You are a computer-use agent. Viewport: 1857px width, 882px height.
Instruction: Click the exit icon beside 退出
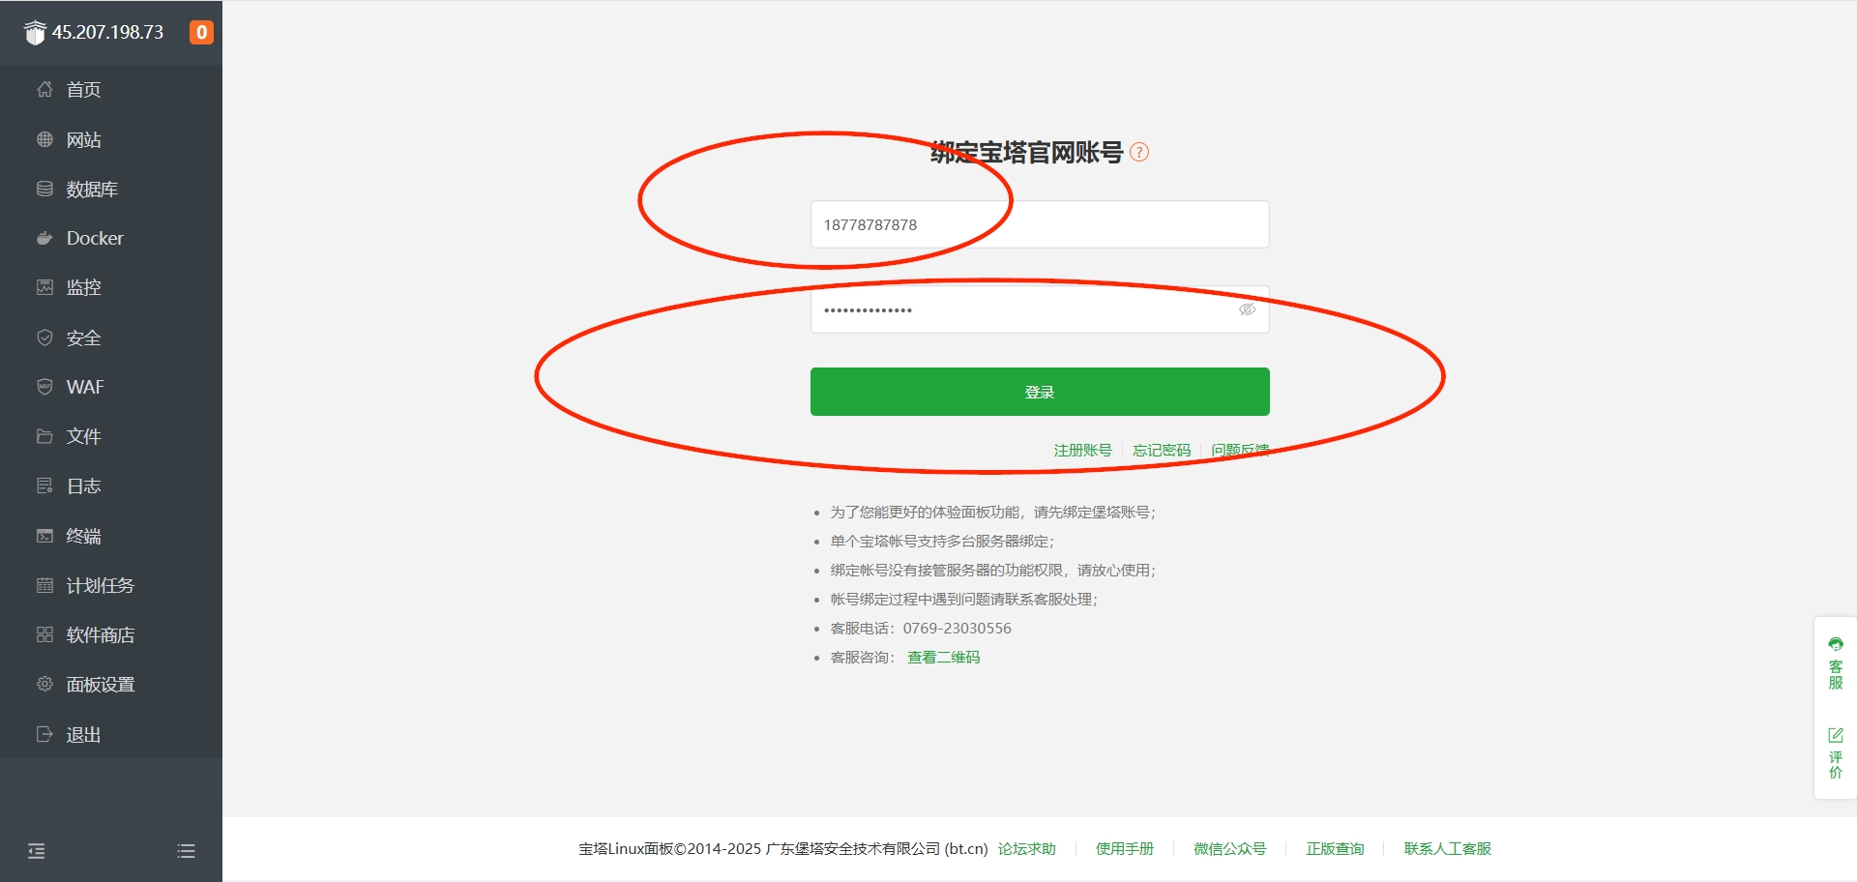(44, 734)
